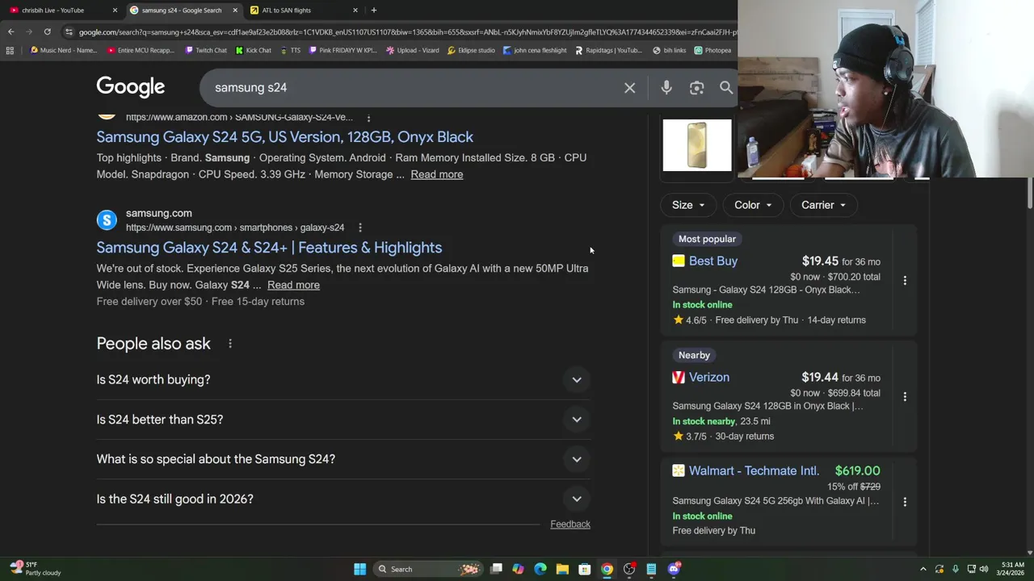
Task: Open Discord from the taskbar
Action: pos(674,569)
